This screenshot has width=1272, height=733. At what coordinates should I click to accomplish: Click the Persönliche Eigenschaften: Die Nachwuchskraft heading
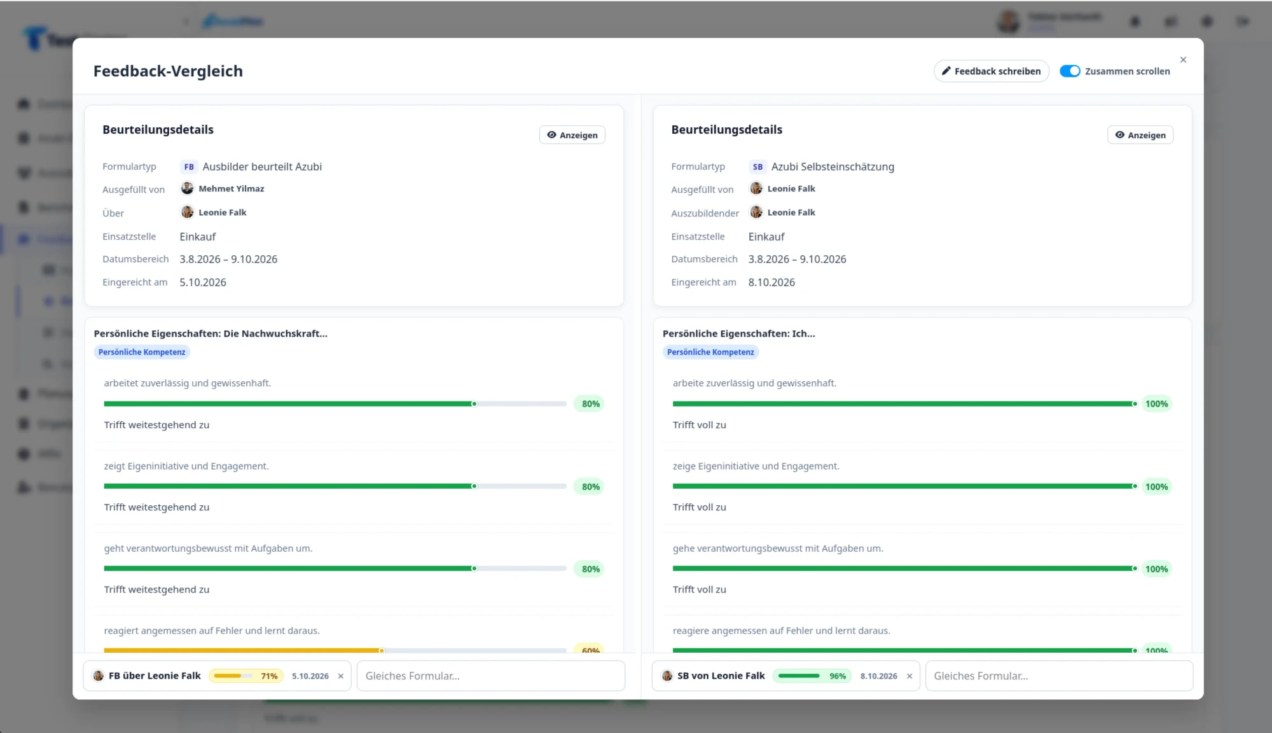211,333
